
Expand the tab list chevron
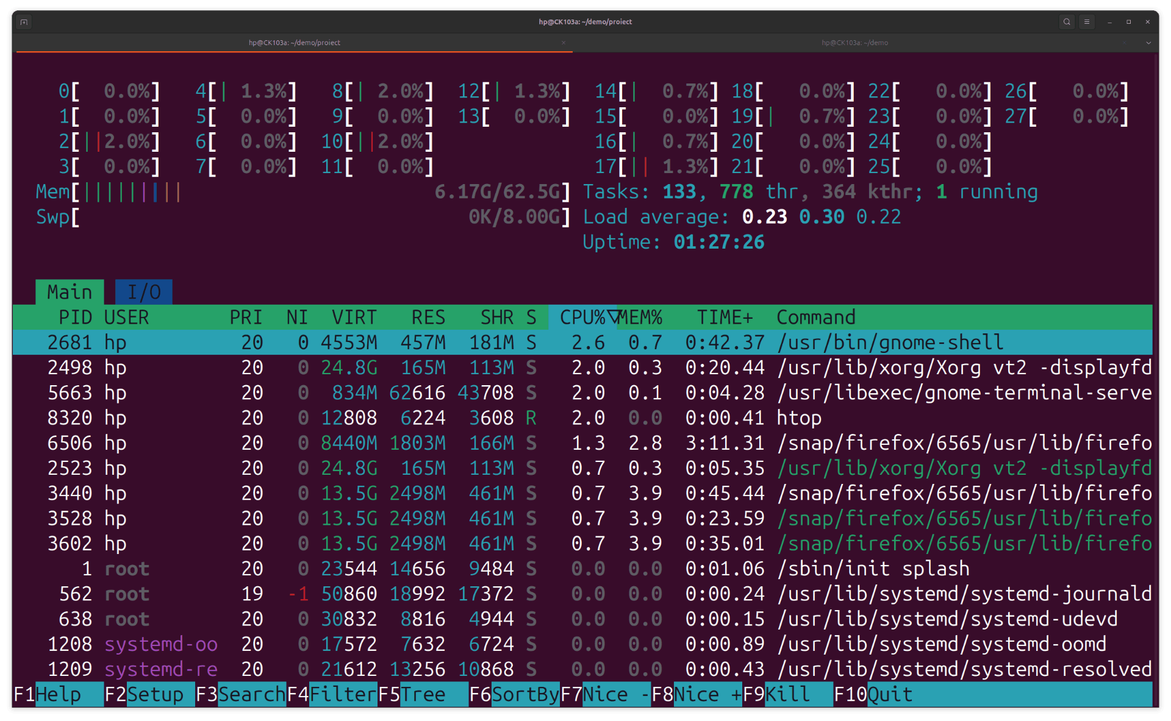click(1148, 43)
